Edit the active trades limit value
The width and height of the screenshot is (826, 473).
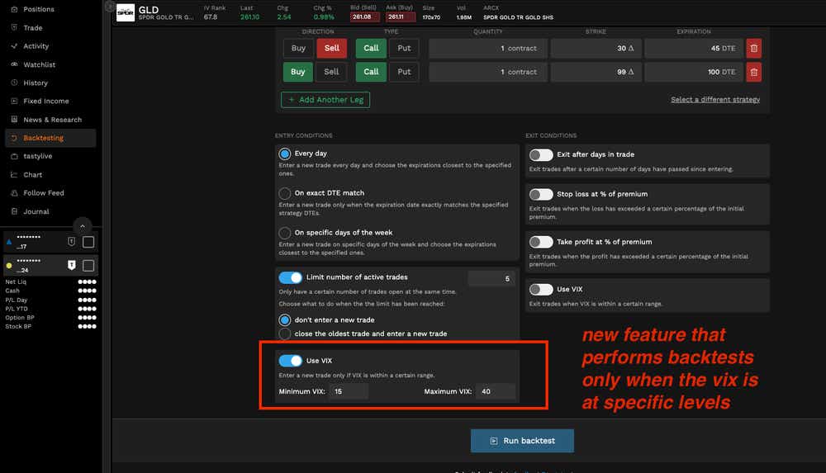pos(491,279)
